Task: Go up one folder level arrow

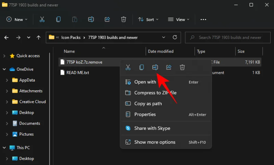Action: point(38,38)
